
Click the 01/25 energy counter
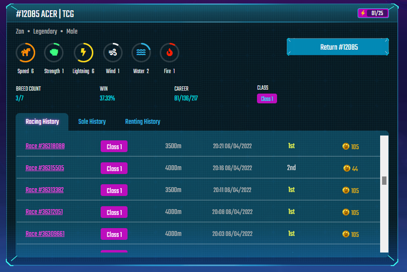click(x=377, y=13)
